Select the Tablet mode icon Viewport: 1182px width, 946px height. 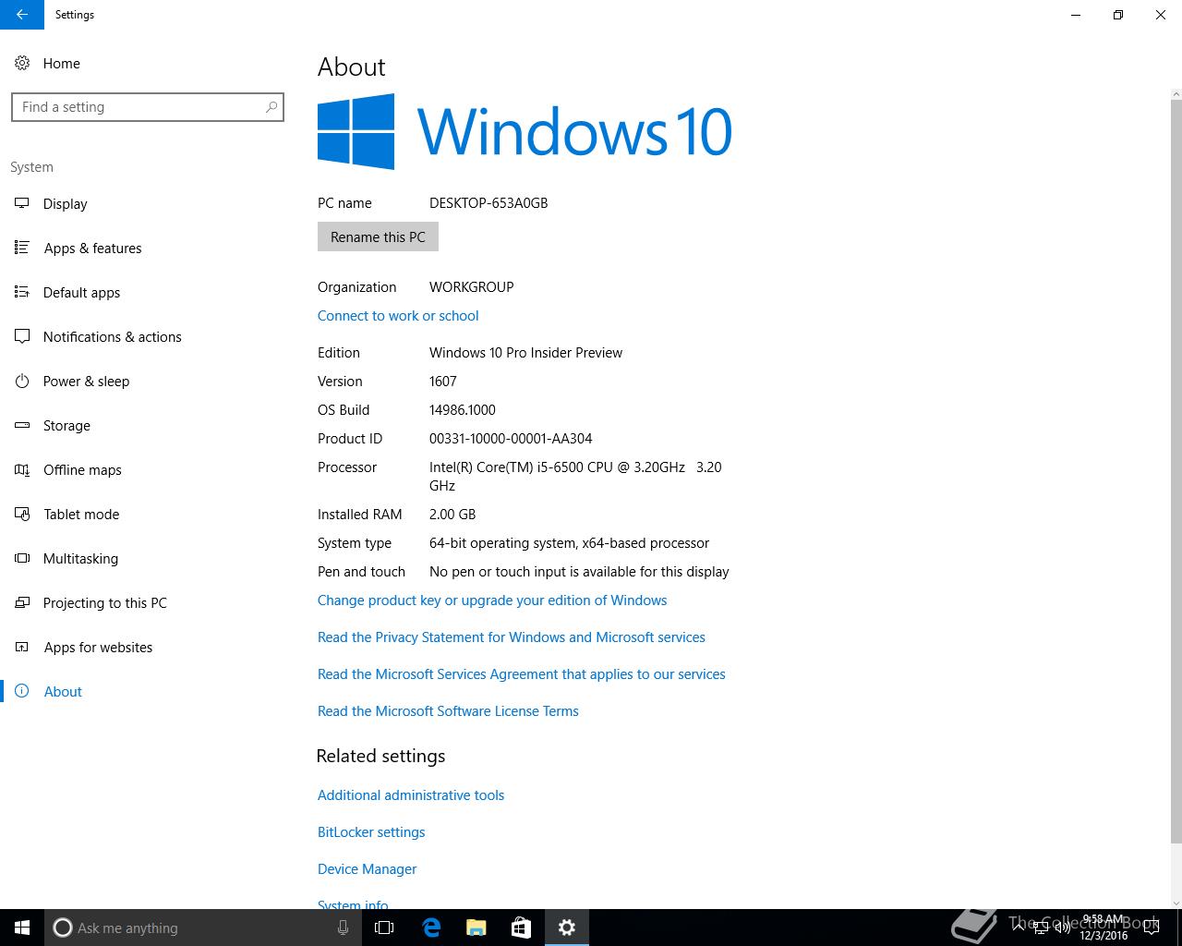pyautogui.click(x=22, y=514)
